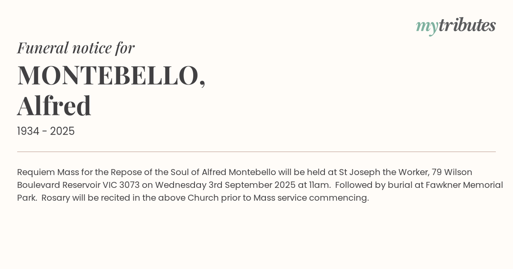Click the years 1934 - 2025
The image size is (513, 269).
(46, 132)
